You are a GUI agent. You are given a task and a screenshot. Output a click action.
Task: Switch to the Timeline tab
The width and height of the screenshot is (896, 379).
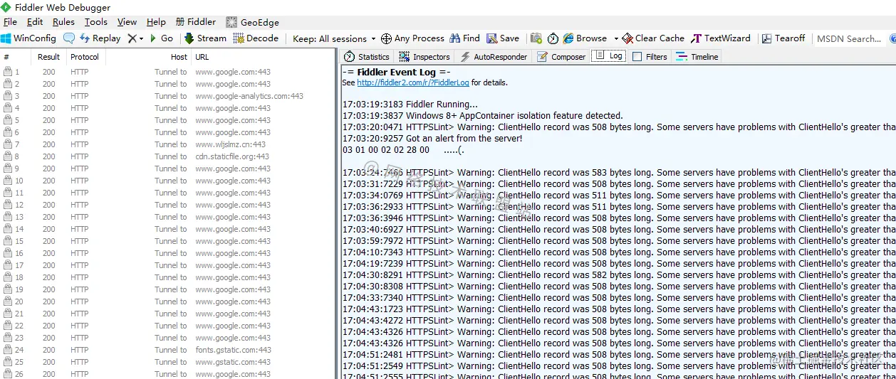(697, 56)
